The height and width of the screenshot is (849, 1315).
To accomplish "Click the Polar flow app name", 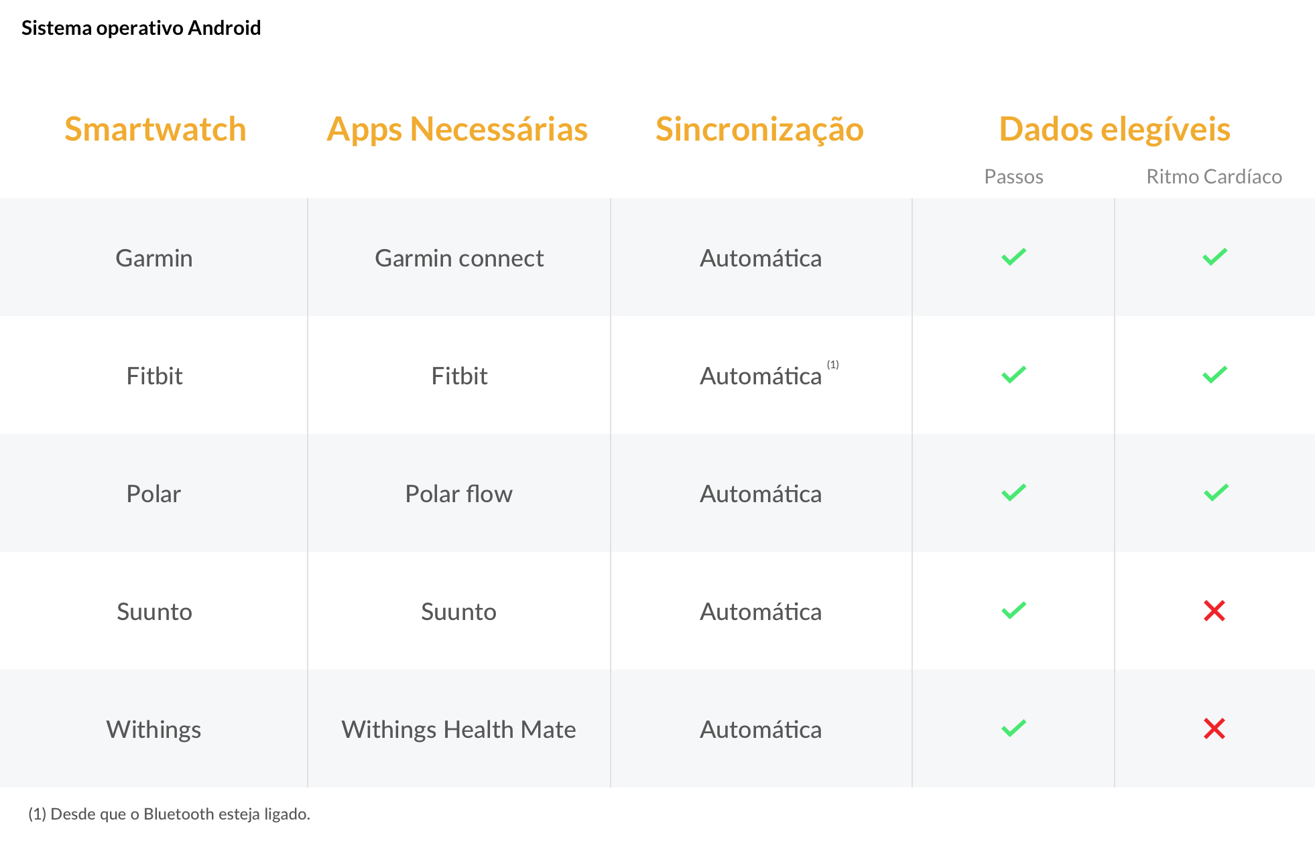I will click(459, 493).
